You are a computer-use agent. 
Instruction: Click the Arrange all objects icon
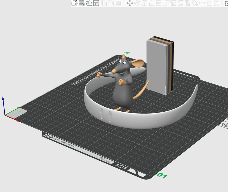pyautogui.click(x=96, y=3)
